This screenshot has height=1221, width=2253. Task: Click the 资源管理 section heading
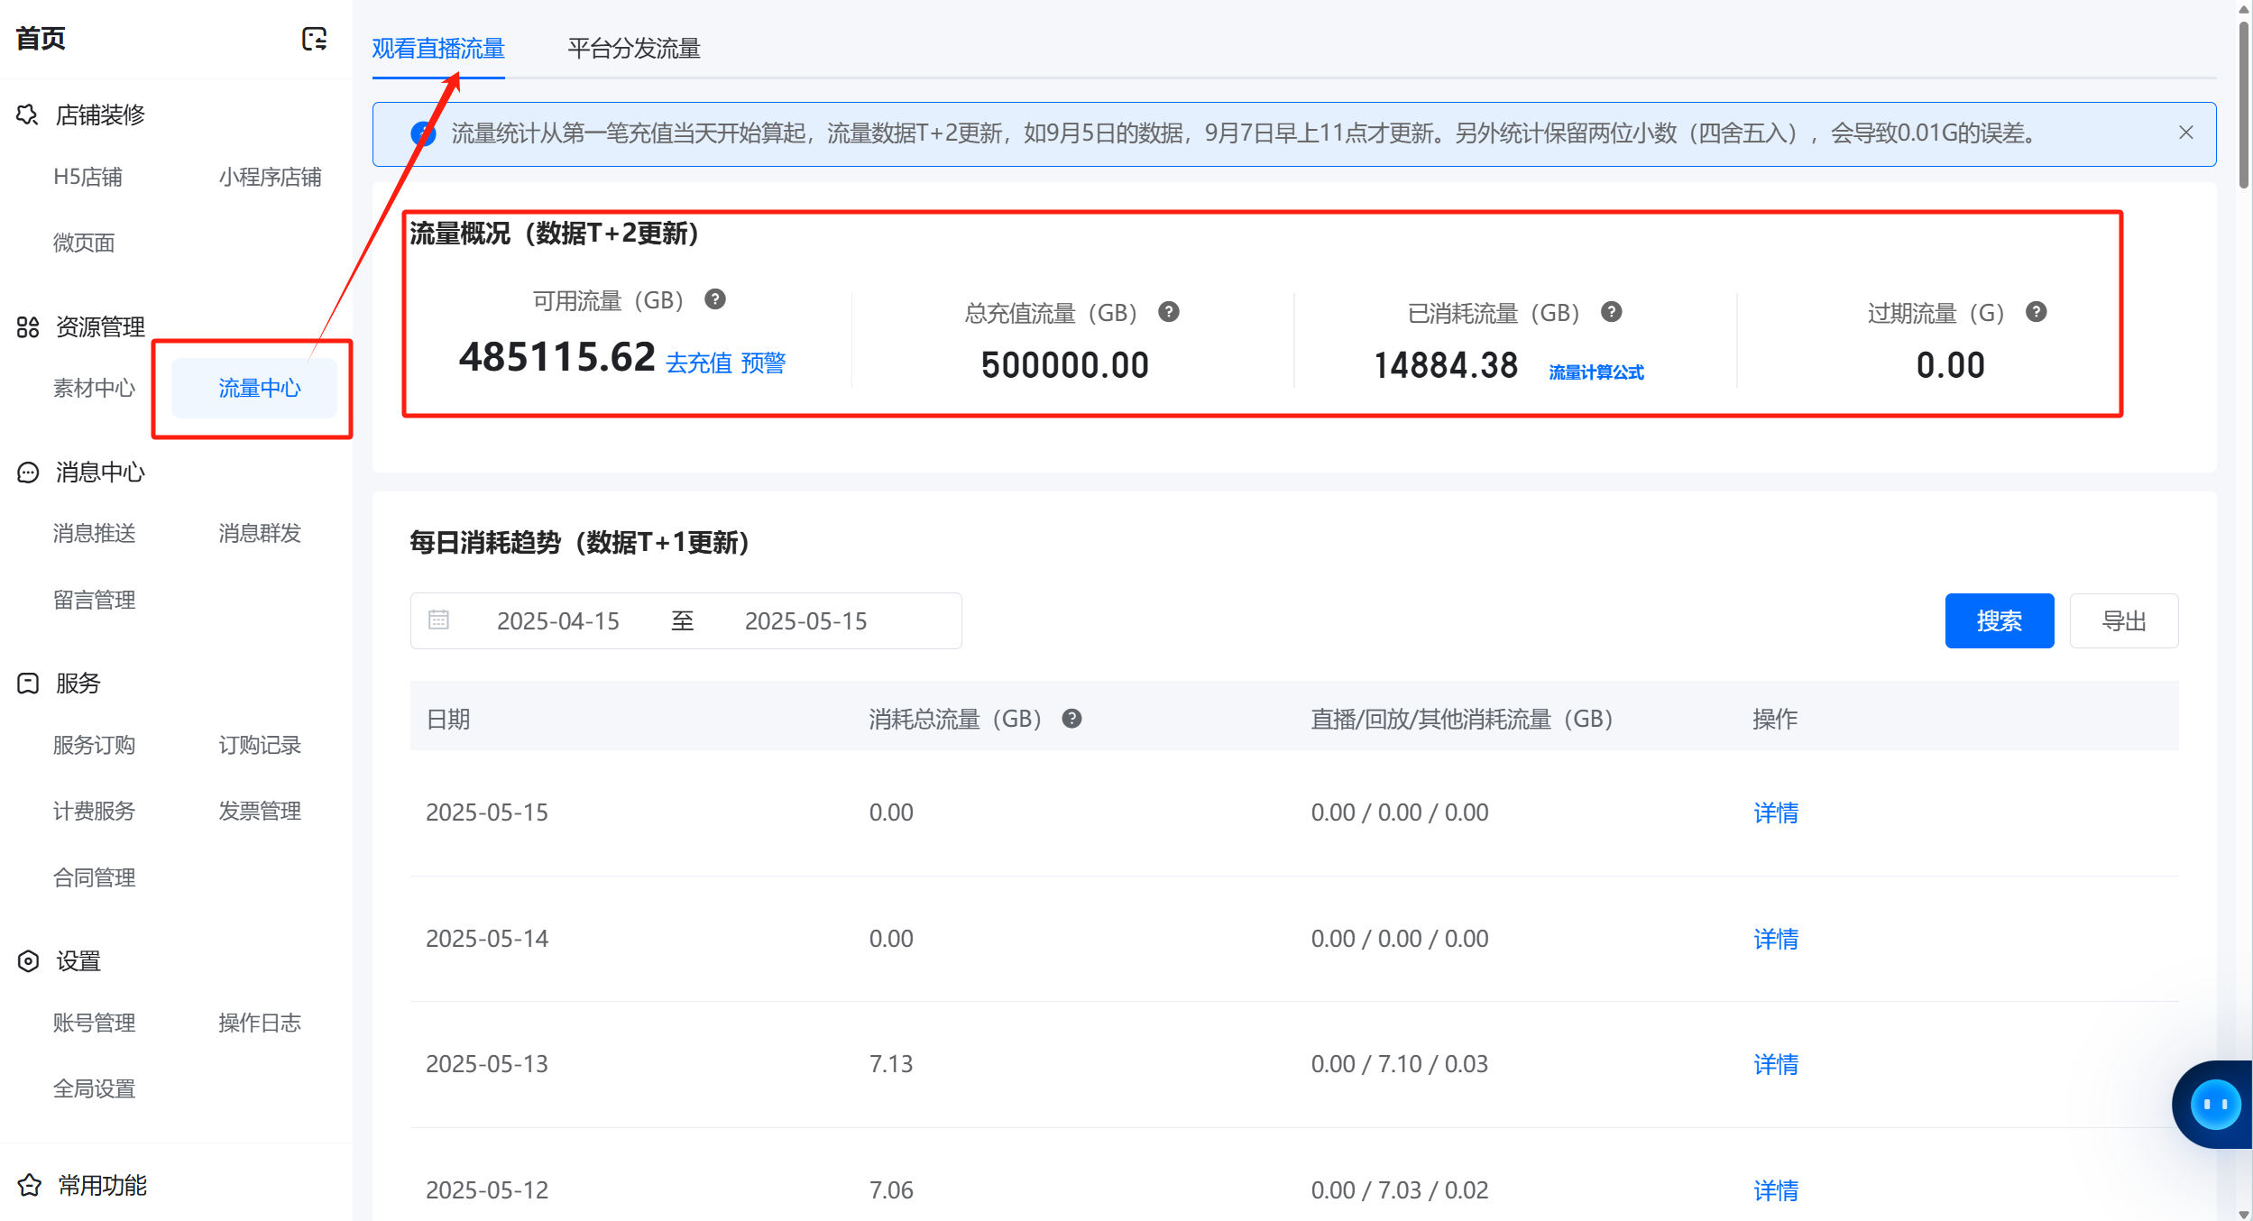100,326
